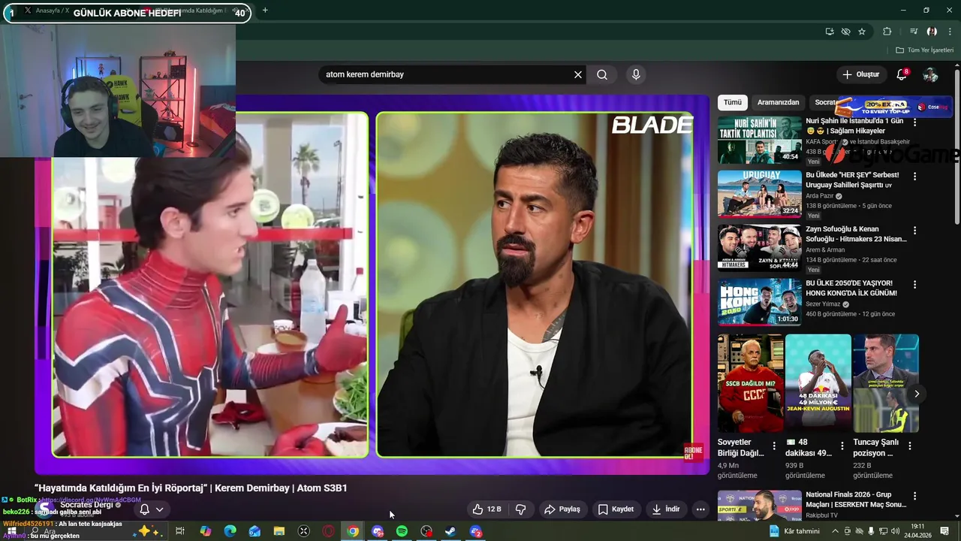Open more actions ellipsis under video
The width and height of the screenshot is (961, 541).
click(700, 509)
